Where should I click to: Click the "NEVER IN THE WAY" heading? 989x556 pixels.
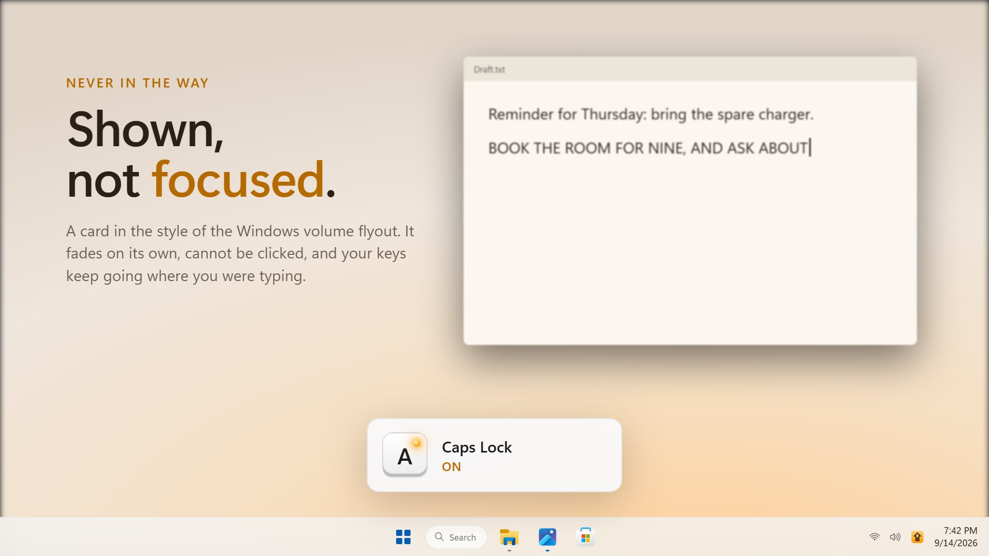coord(138,83)
